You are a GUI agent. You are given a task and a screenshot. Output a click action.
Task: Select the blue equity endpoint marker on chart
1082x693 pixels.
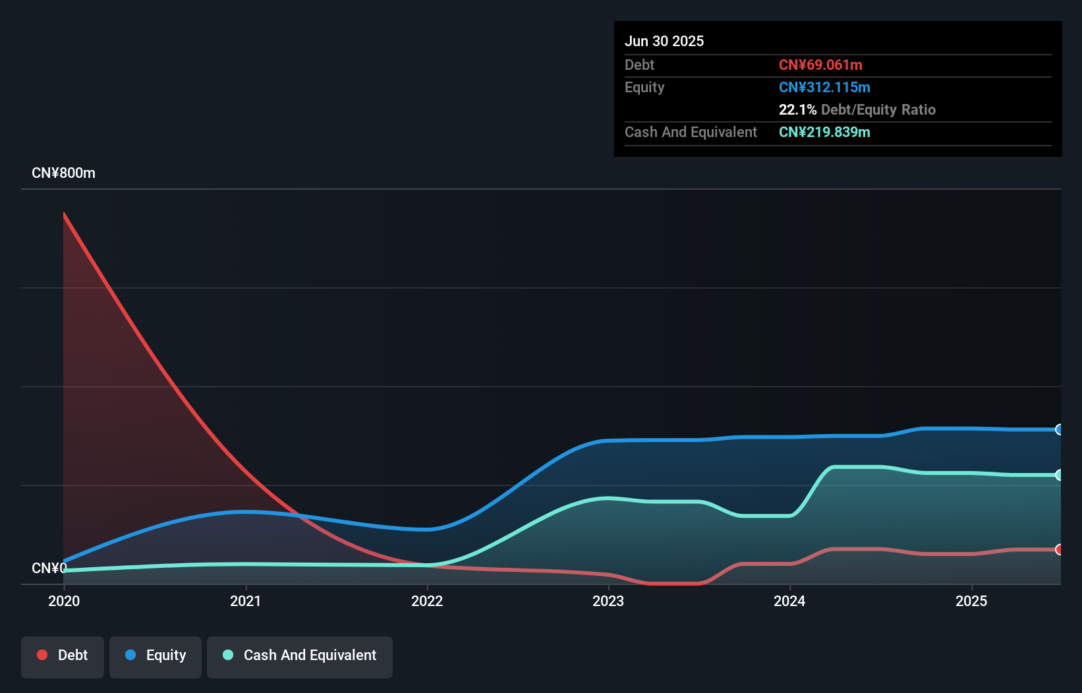coord(1060,430)
